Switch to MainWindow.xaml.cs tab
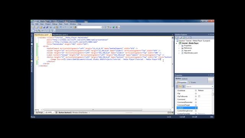The height and width of the screenshot is (138, 245). tap(60, 35)
